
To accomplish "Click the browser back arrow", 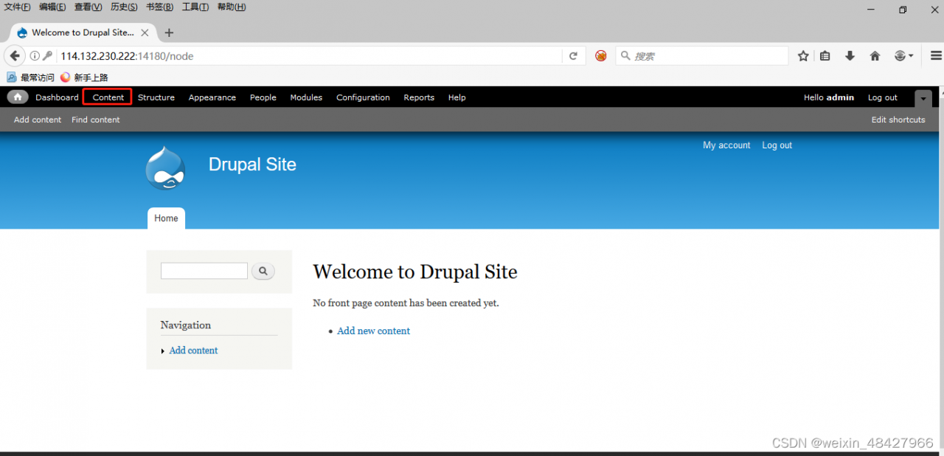I will [15, 56].
